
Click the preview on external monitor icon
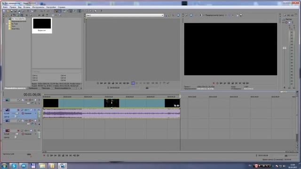point(191,15)
